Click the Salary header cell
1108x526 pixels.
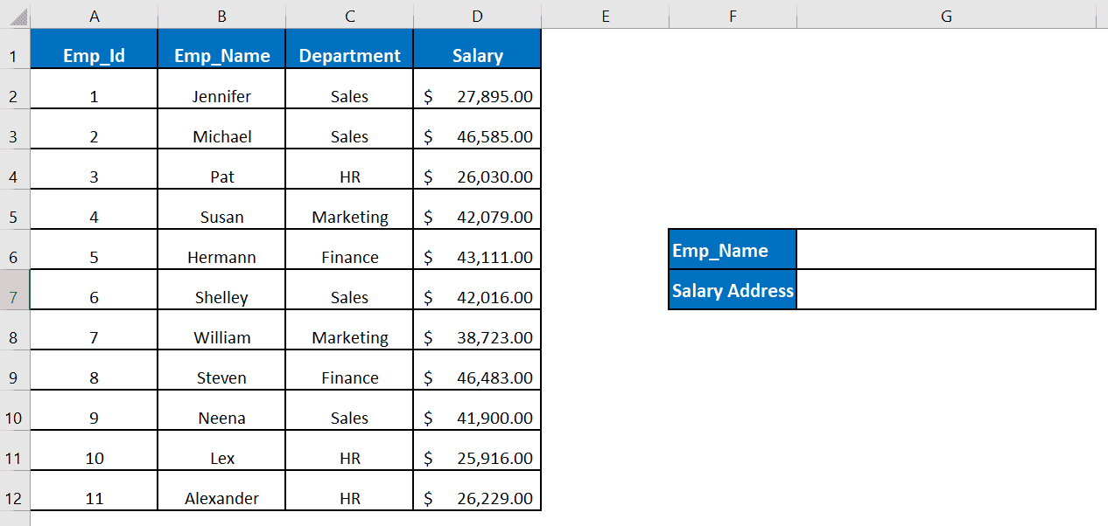pyautogui.click(x=476, y=54)
